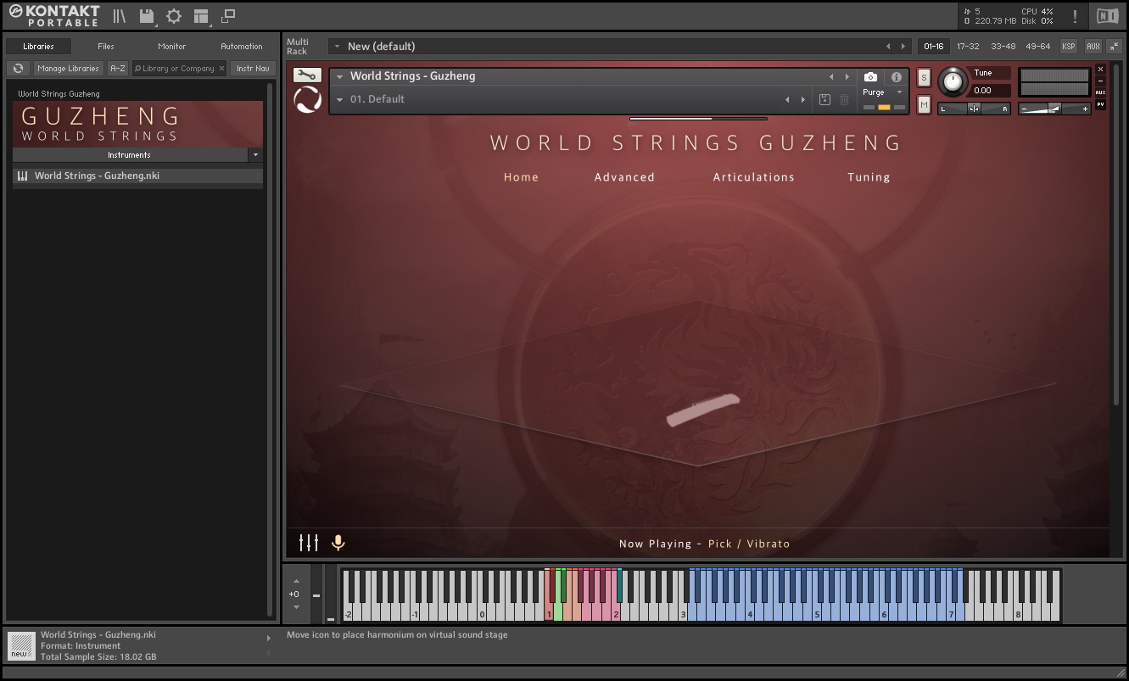Click next multi preset arrow
1129x681 pixels.
(903, 47)
